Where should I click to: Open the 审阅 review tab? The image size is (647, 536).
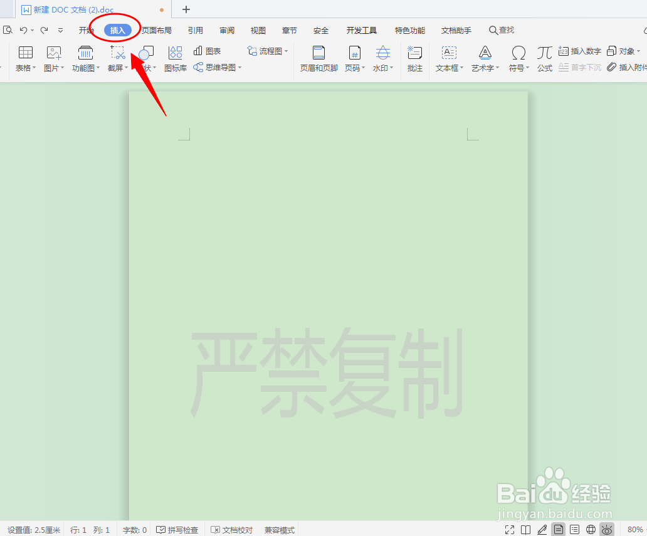pos(226,29)
